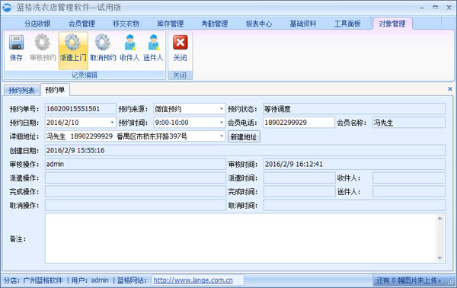Click the empty 完成操作 field
This screenshot has width=457, height=288.
coord(136,191)
